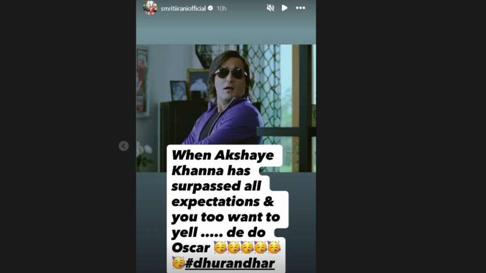This screenshot has width=486, height=273.
Task: Tap the meme image of man in sunglasses
Action: tap(226, 108)
